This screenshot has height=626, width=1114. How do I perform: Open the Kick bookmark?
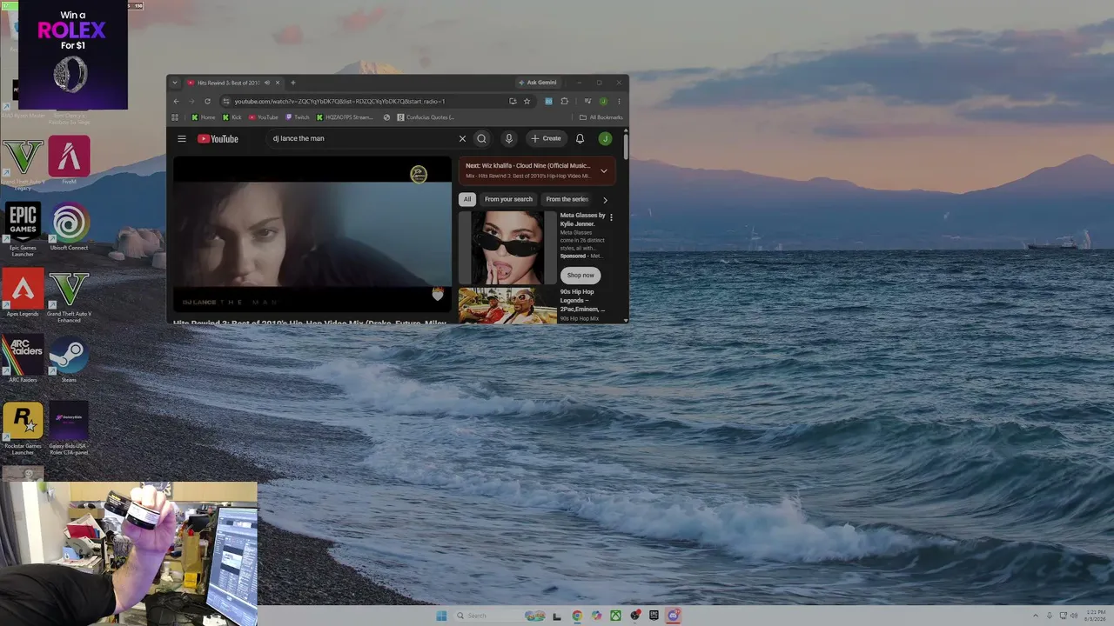232,117
